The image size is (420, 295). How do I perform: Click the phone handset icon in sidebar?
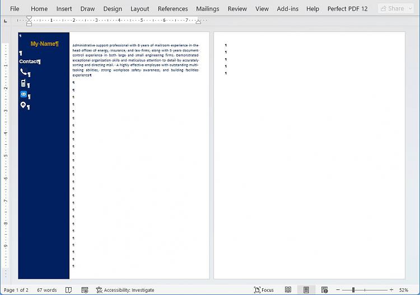(x=24, y=72)
